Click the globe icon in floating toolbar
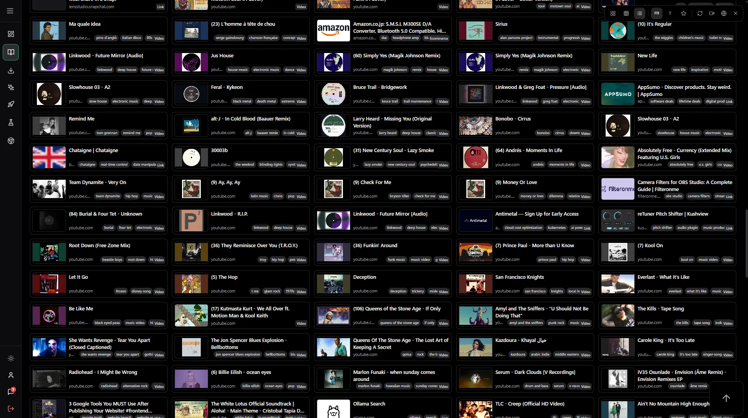Image resolution: width=748 pixels, height=418 pixels. point(724,13)
